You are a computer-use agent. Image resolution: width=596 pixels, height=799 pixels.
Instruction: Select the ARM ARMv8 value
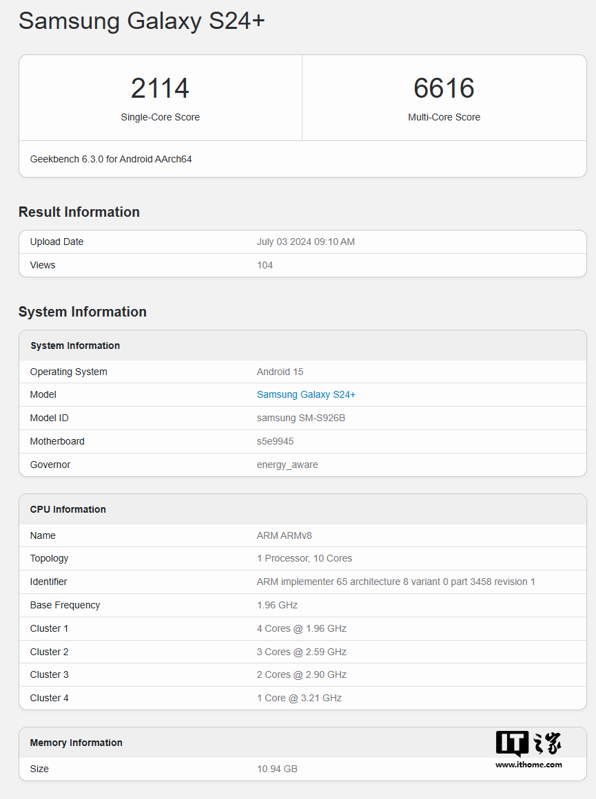pos(285,535)
